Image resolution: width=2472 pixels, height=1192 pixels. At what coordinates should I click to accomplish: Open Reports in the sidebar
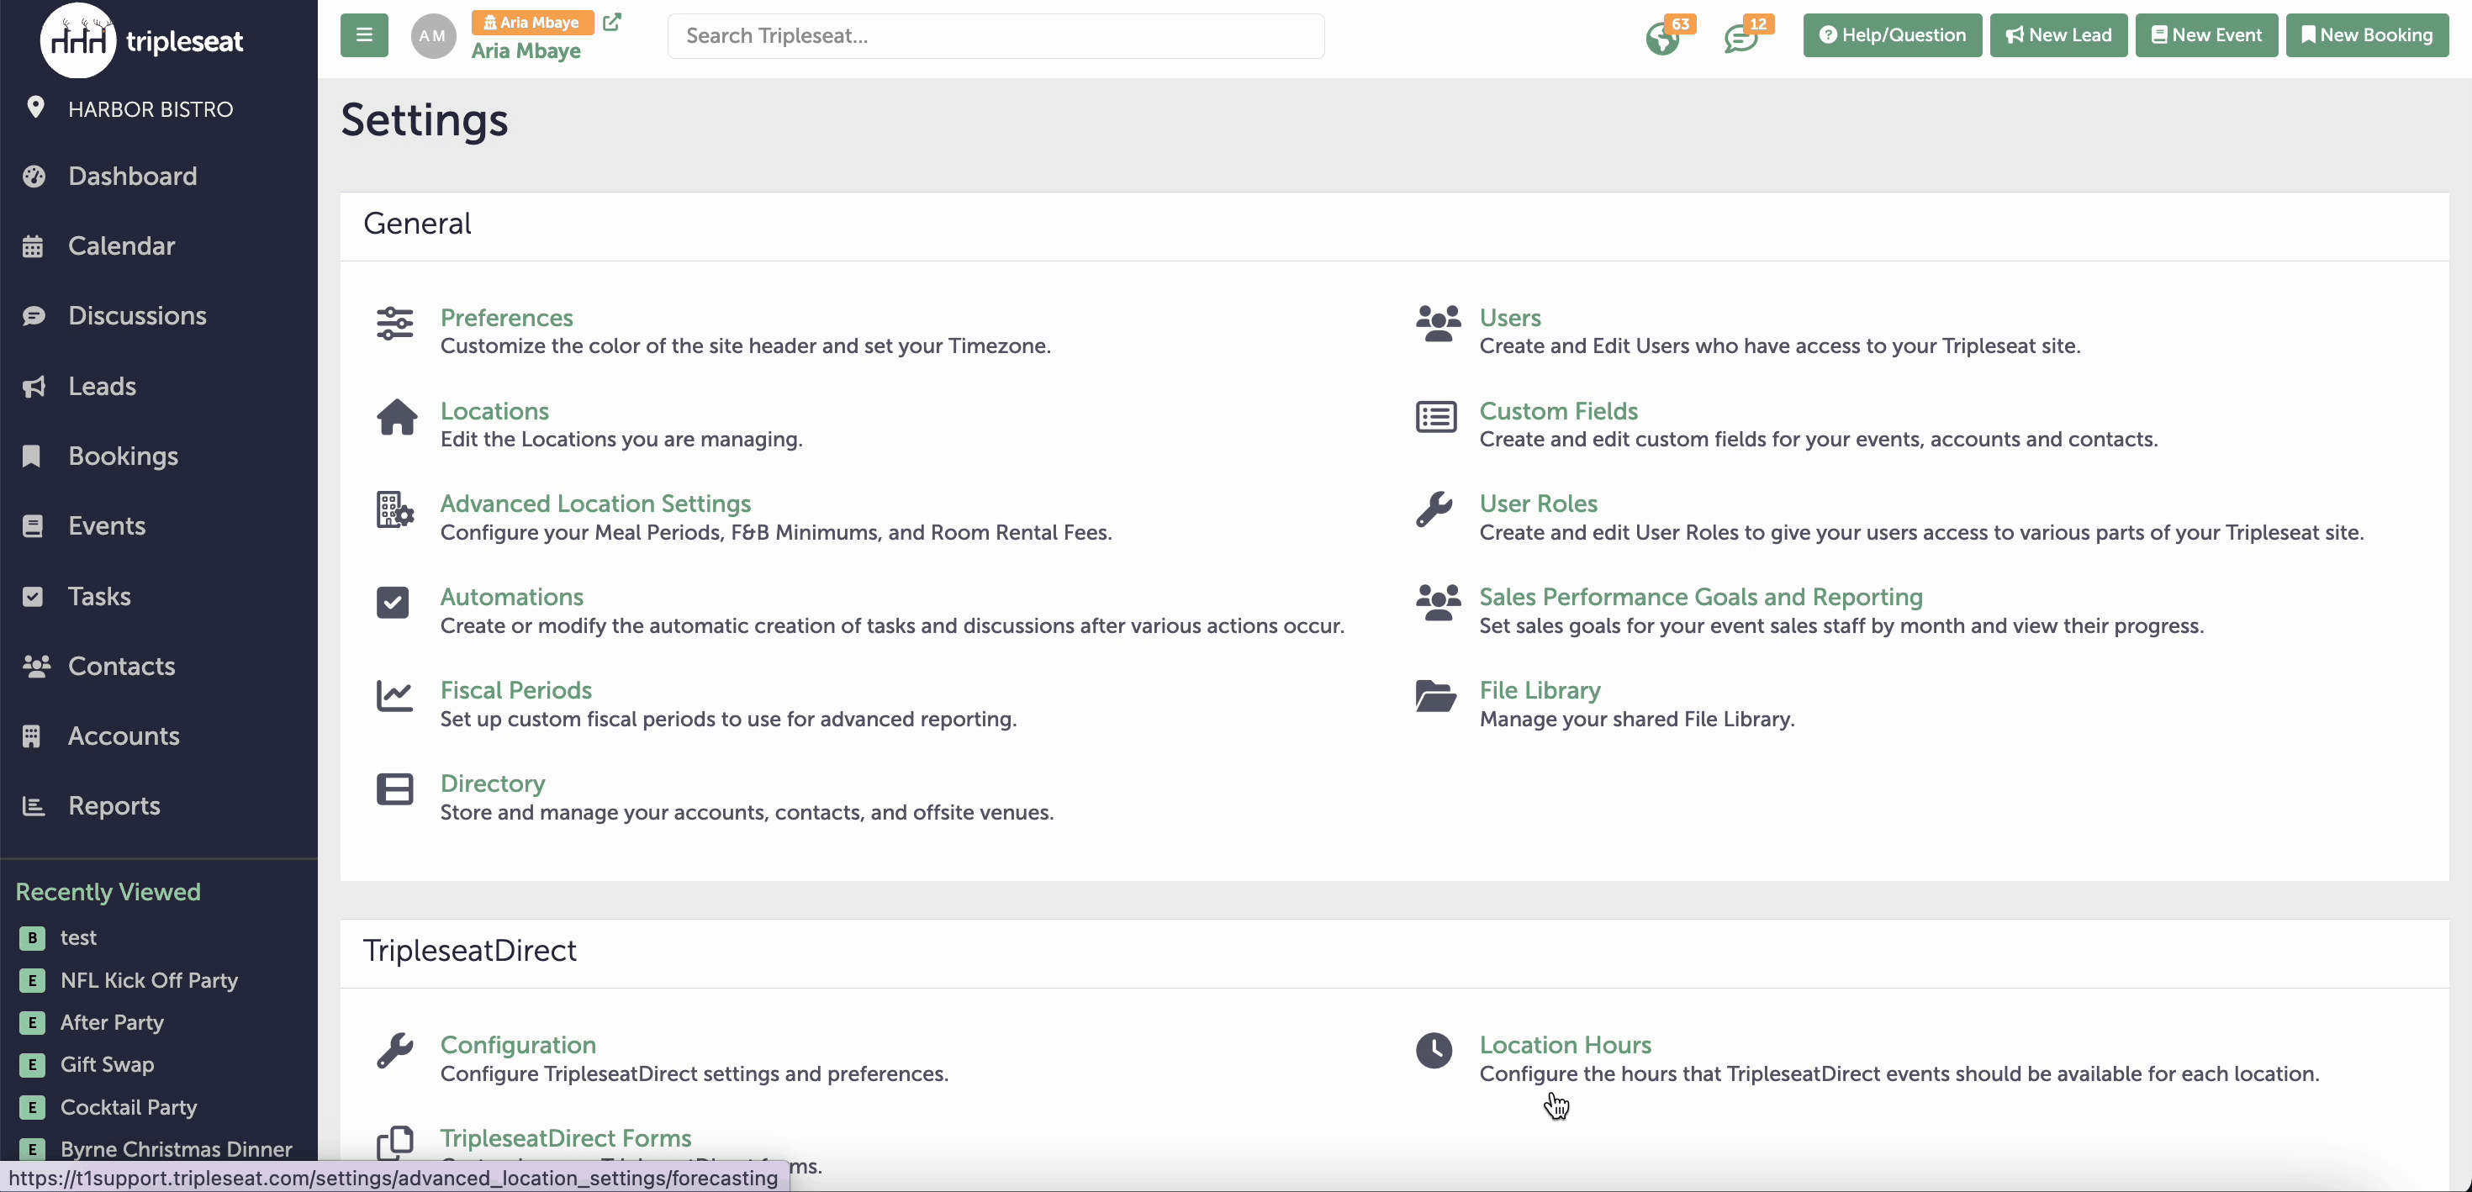coord(114,806)
